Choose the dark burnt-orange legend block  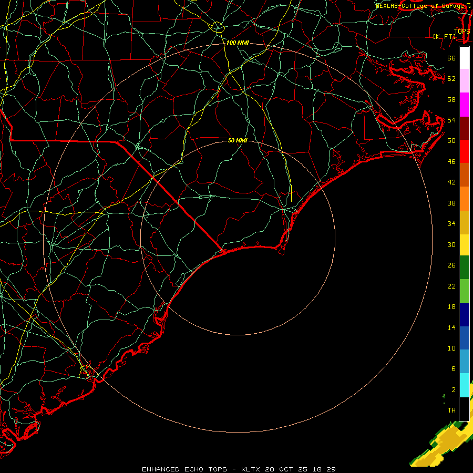click(x=464, y=174)
